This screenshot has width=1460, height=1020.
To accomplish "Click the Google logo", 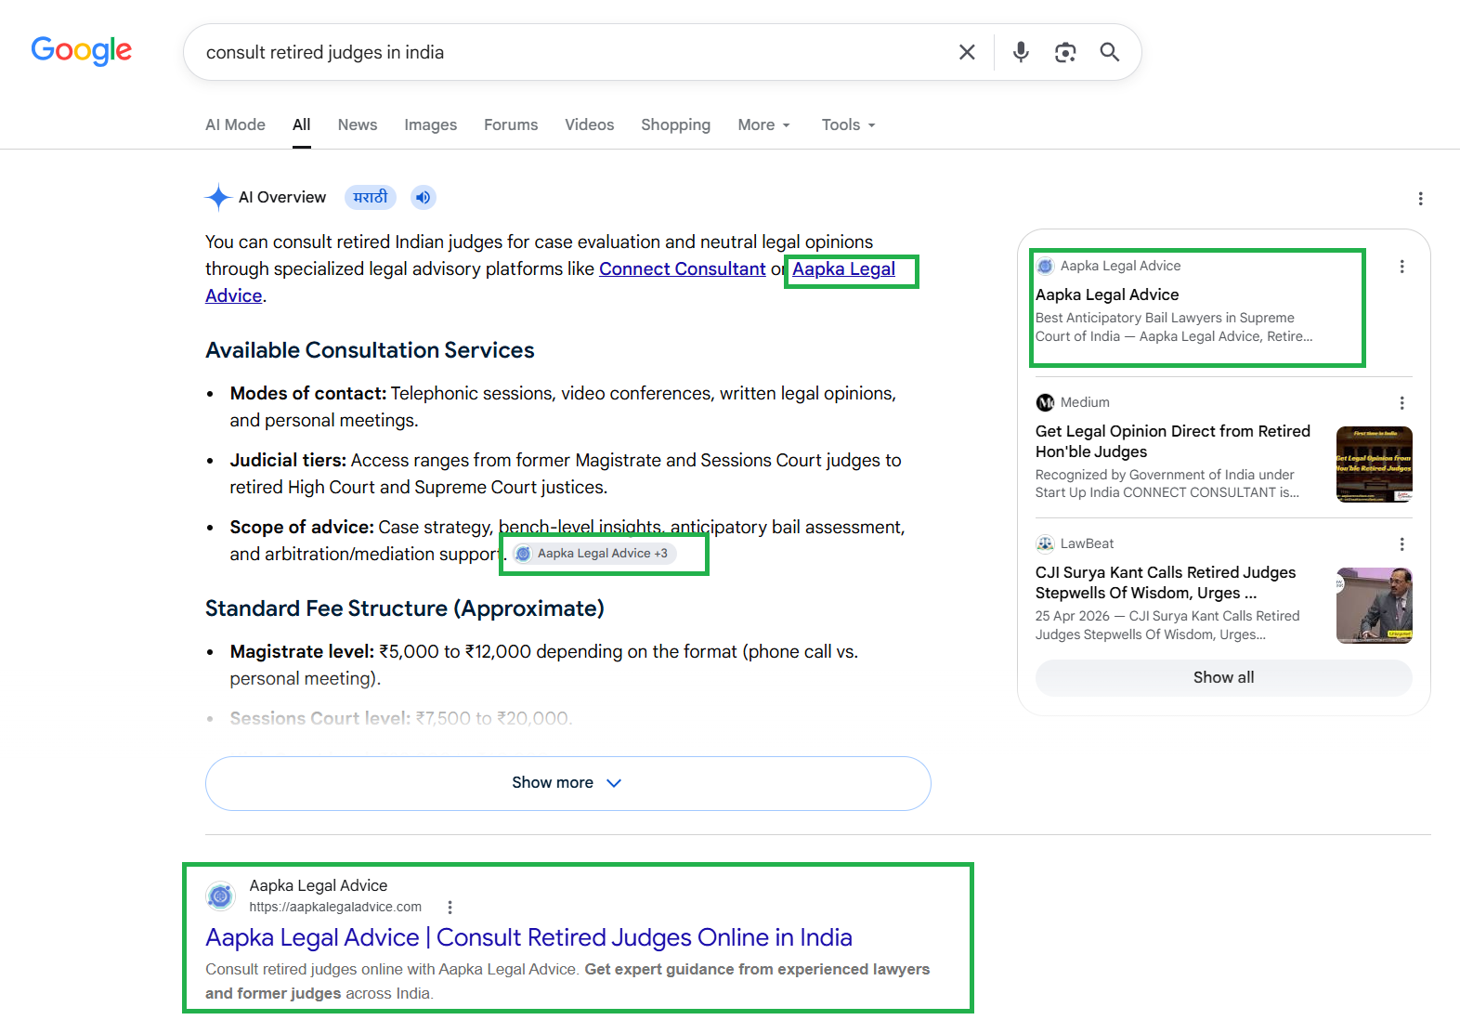I will click(82, 51).
